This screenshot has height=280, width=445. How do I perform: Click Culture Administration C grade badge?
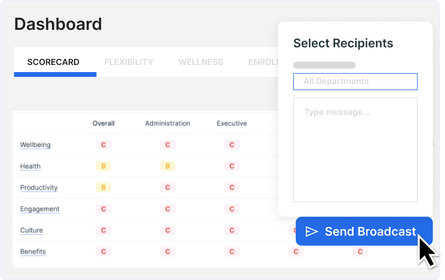pyautogui.click(x=167, y=230)
